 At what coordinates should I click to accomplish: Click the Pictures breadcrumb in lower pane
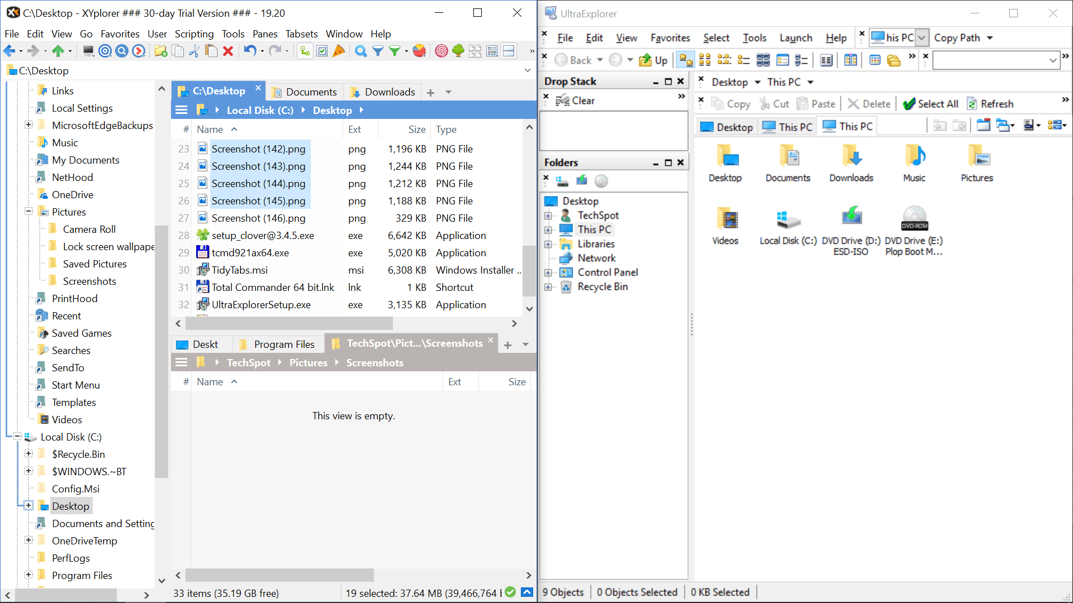[308, 363]
